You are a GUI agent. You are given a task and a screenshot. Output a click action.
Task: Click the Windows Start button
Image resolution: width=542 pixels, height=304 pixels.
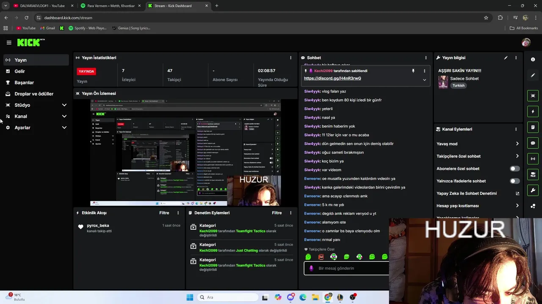coord(190,297)
